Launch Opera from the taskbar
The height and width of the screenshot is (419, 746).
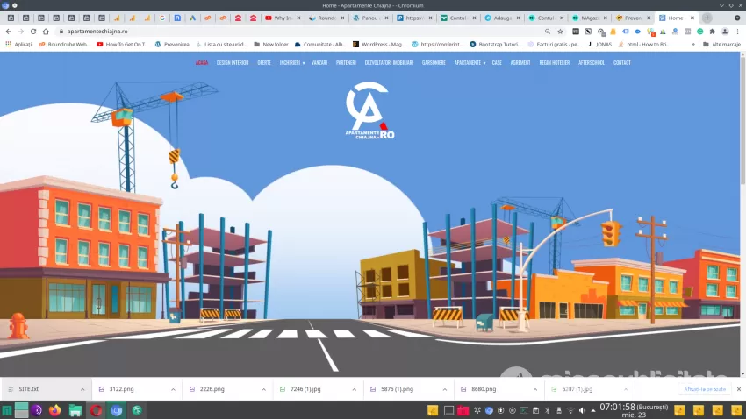coord(97,410)
